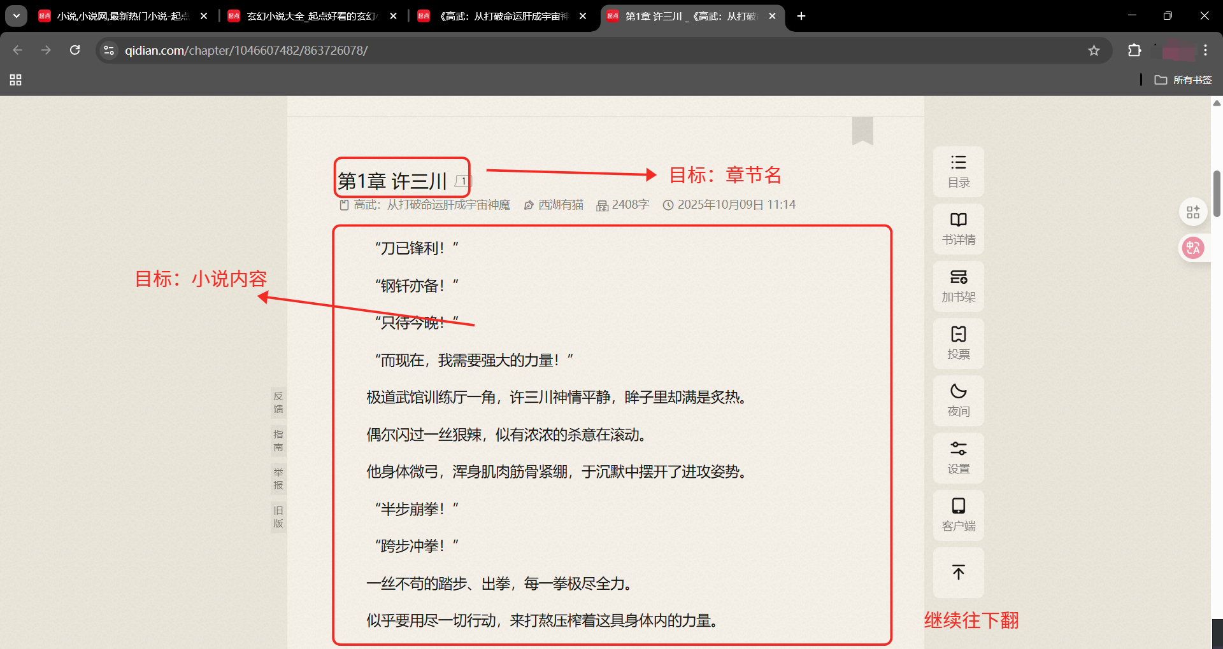Open the browser profile avatar
This screenshot has height=649, width=1223.
(1178, 50)
